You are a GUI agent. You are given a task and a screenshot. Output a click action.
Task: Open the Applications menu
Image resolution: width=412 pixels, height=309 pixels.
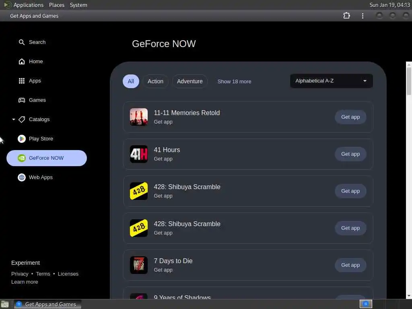click(29, 5)
